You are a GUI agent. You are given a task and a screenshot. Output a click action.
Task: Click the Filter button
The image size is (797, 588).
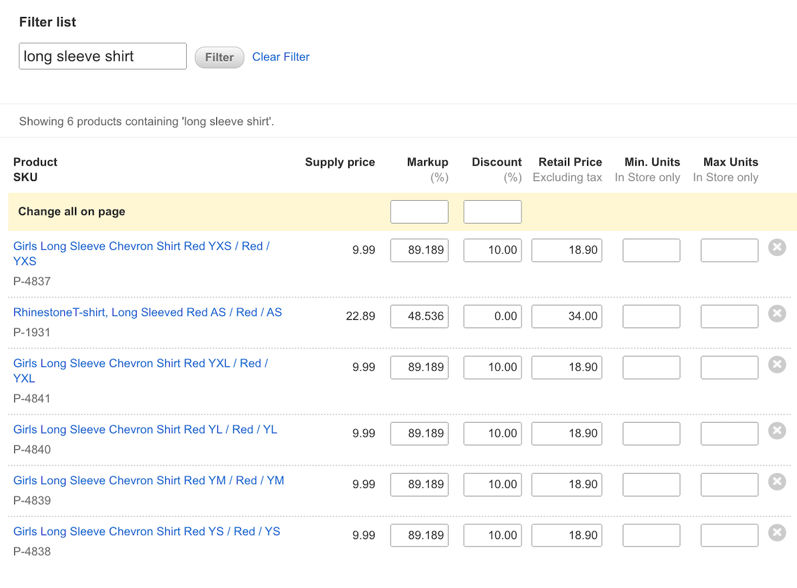coord(219,57)
